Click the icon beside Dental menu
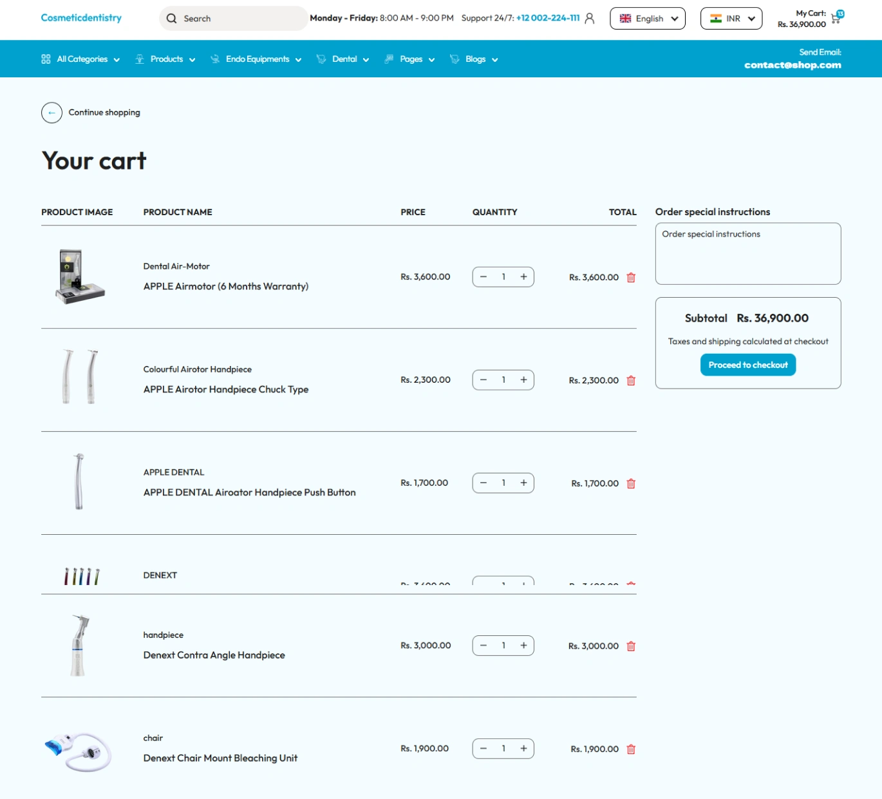This screenshot has width=882, height=799. coord(321,59)
